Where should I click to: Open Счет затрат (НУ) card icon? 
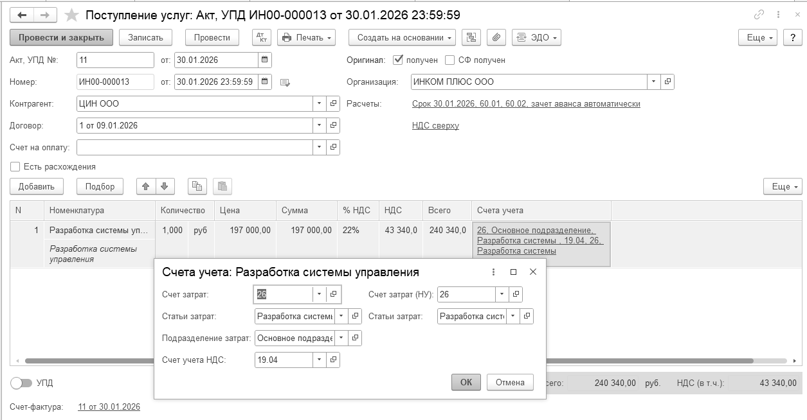tap(516, 294)
